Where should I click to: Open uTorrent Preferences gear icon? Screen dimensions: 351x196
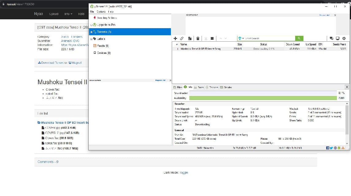pos(344,39)
